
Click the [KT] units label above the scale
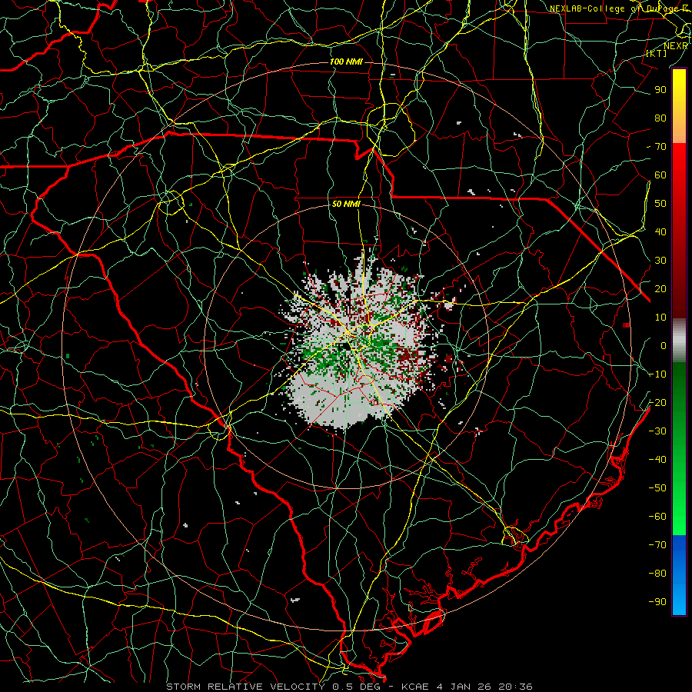pos(657,53)
